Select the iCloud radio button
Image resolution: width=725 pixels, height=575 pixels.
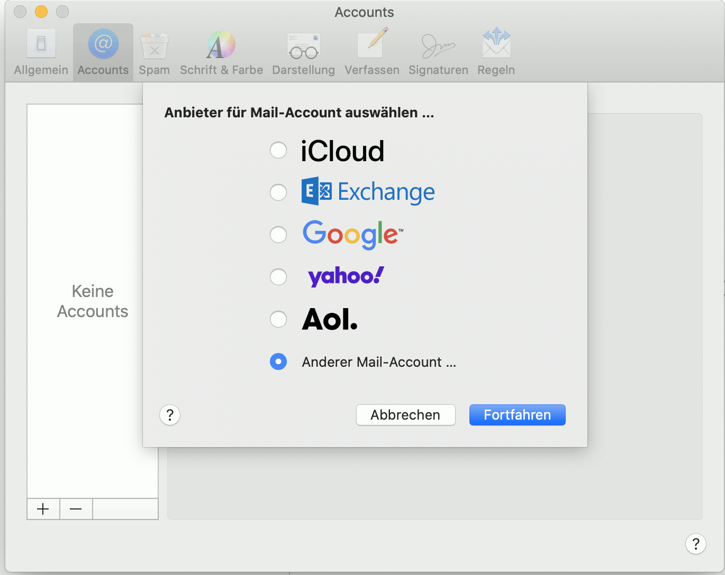(278, 150)
